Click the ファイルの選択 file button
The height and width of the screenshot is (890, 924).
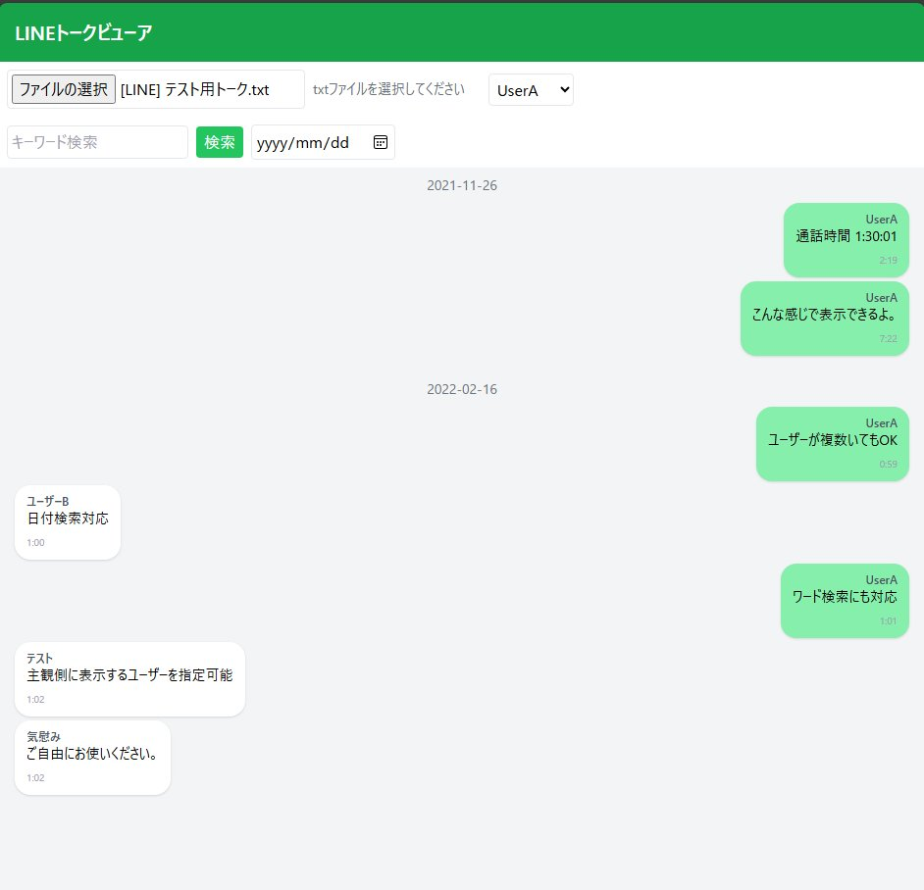(64, 89)
